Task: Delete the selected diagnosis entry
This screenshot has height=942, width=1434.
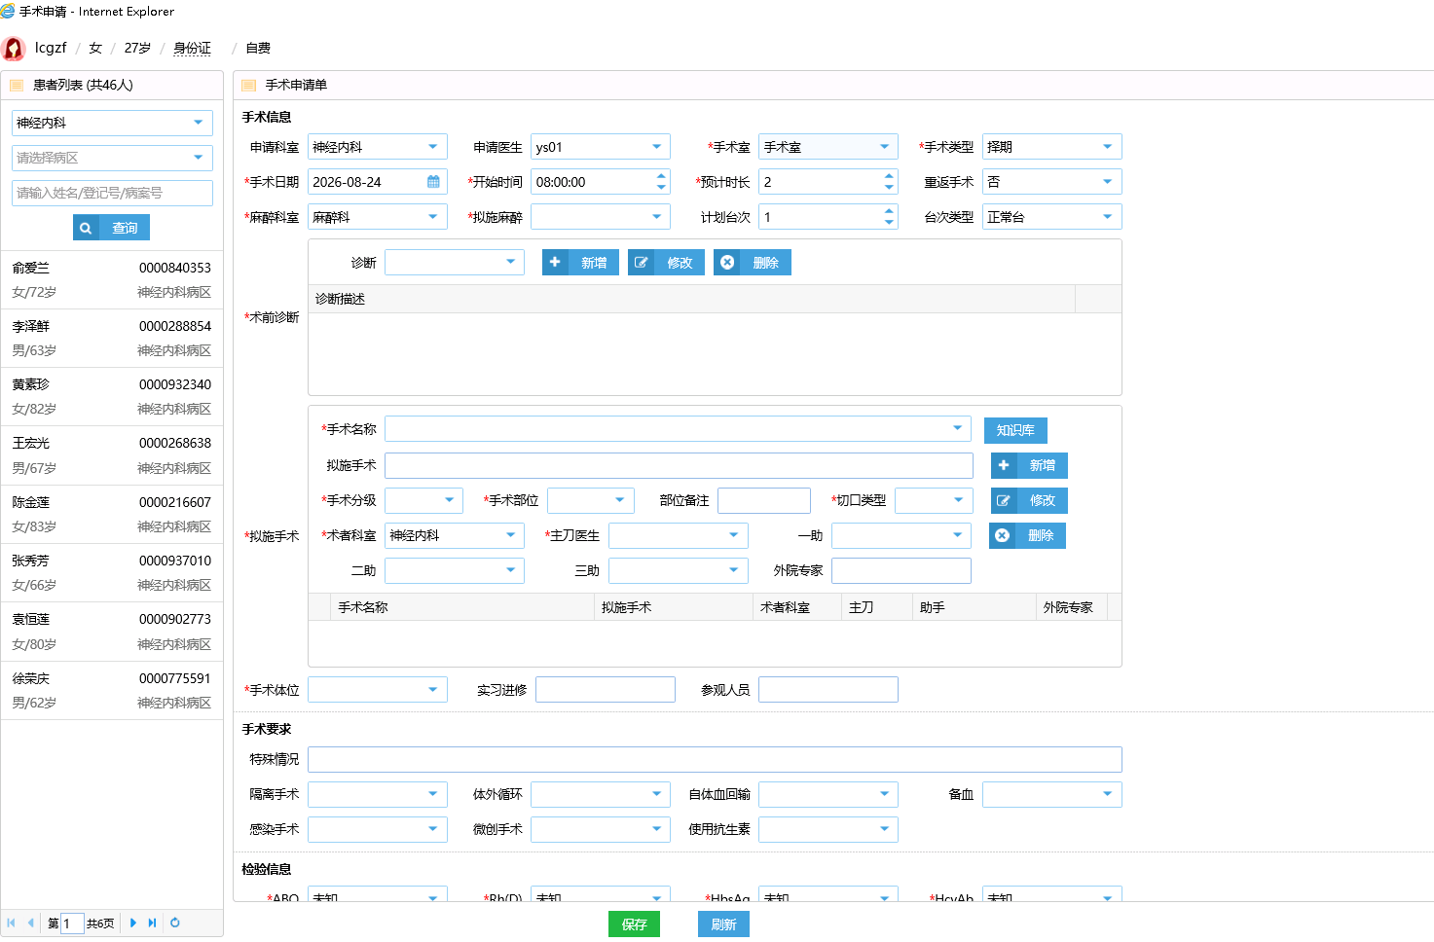Action: (x=753, y=263)
